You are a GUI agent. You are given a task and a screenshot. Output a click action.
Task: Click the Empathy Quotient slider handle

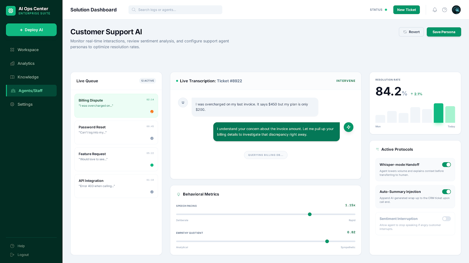point(327,241)
